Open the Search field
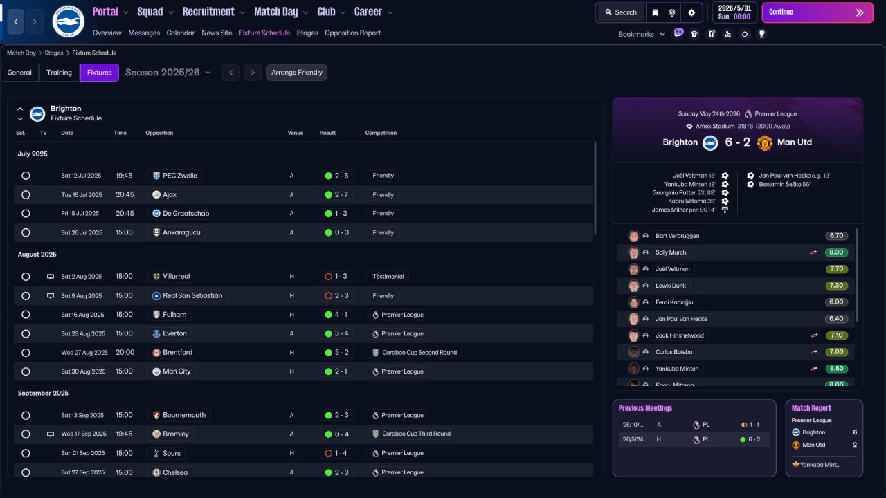The height and width of the screenshot is (498, 886). (620, 12)
